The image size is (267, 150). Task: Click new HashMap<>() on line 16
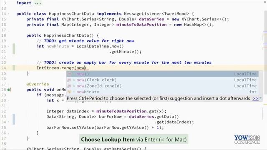coord(194,25)
